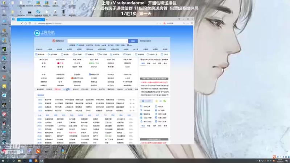Click the login button in right sidebar
This screenshot has height=163, width=290.
(146, 101)
